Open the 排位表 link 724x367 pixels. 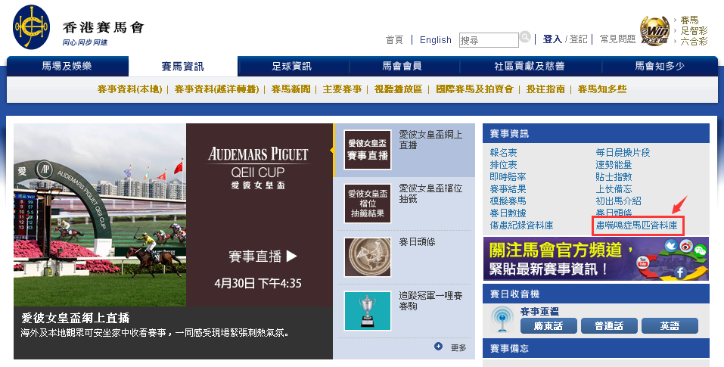(x=503, y=164)
